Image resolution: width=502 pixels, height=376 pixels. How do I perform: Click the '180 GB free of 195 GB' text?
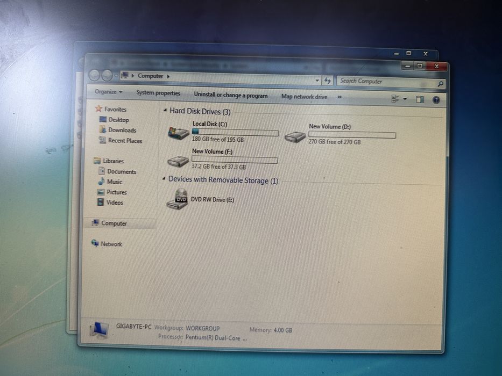click(218, 140)
